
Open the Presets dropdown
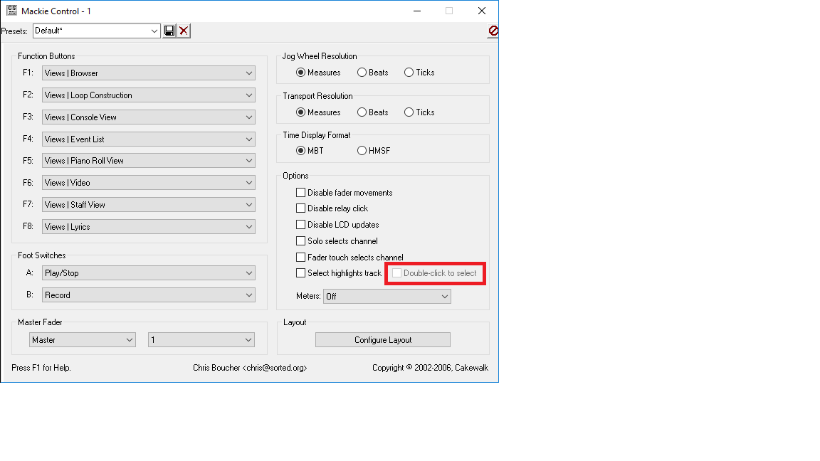click(x=155, y=31)
